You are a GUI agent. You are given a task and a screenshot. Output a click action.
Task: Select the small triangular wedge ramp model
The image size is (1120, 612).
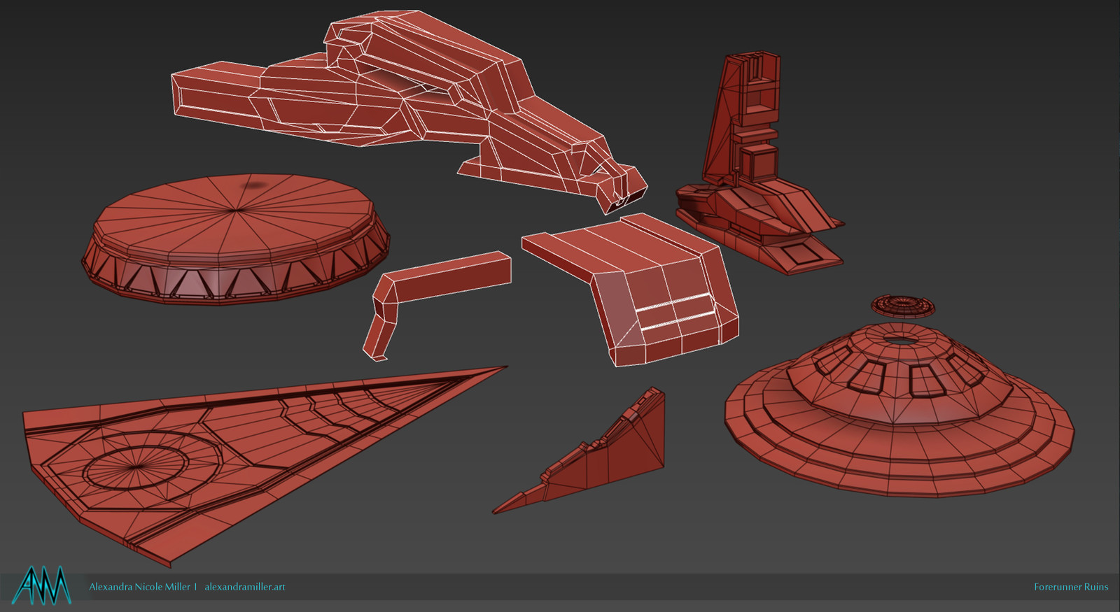(x=580, y=451)
